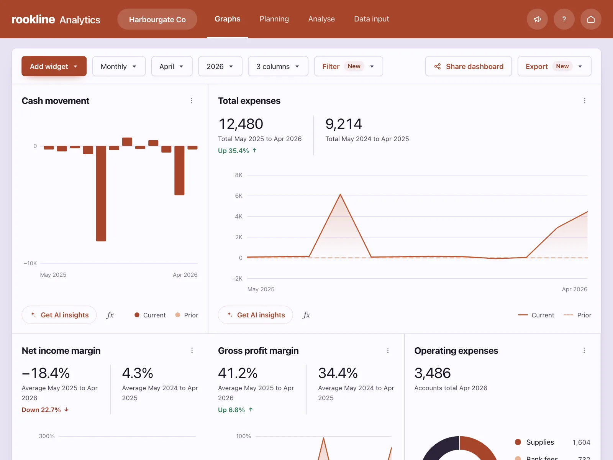Click the 12,480 total expenses value
613x460 pixels.
(x=241, y=124)
